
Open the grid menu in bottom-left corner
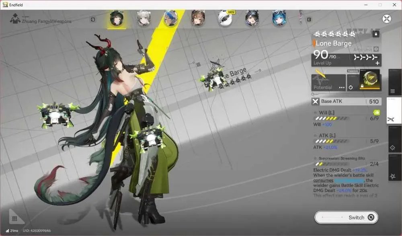[14, 219]
